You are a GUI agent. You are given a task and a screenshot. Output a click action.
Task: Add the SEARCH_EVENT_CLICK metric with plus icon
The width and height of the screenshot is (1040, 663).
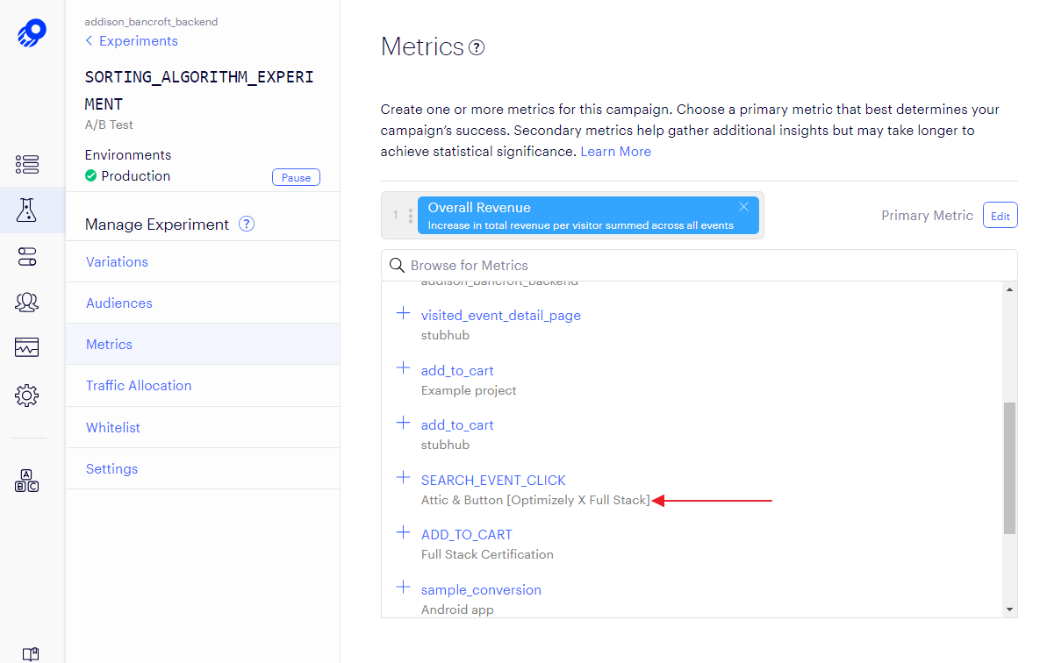pos(404,478)
